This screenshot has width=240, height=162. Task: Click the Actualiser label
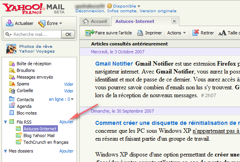[24, 23]
